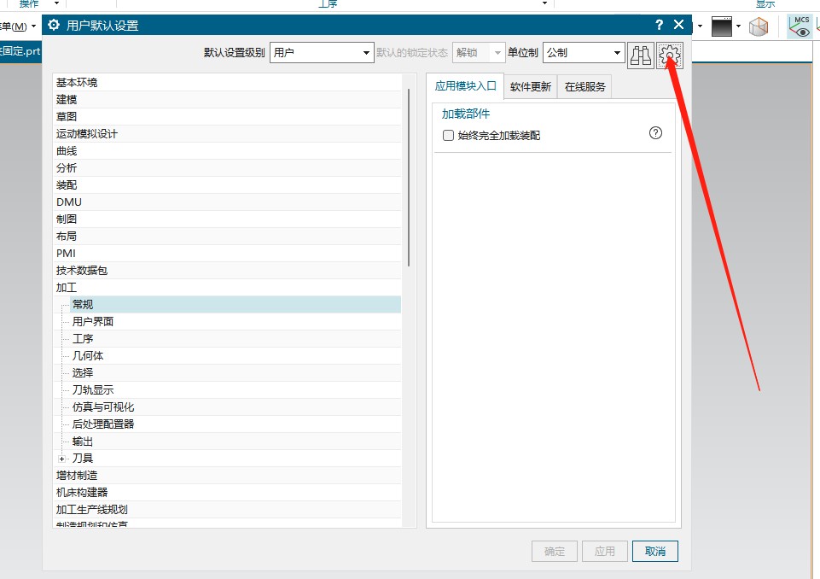Select 基本环境 in category list
This screenshot has width=820, height=579.
click(227, 83)
